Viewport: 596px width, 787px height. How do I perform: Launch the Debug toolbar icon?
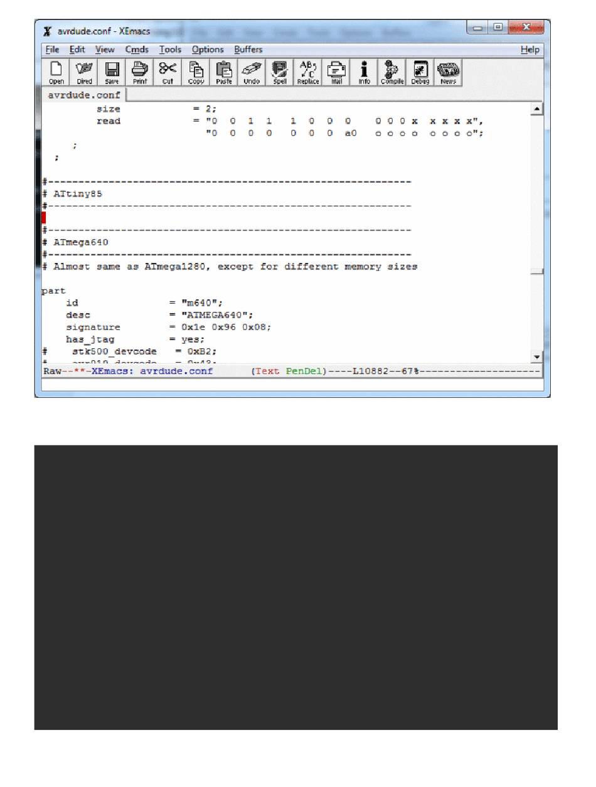tap(420, 72)
